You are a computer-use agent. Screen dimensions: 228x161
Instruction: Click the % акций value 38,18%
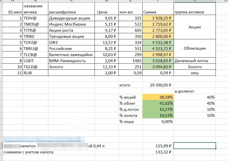click(158, 97)
